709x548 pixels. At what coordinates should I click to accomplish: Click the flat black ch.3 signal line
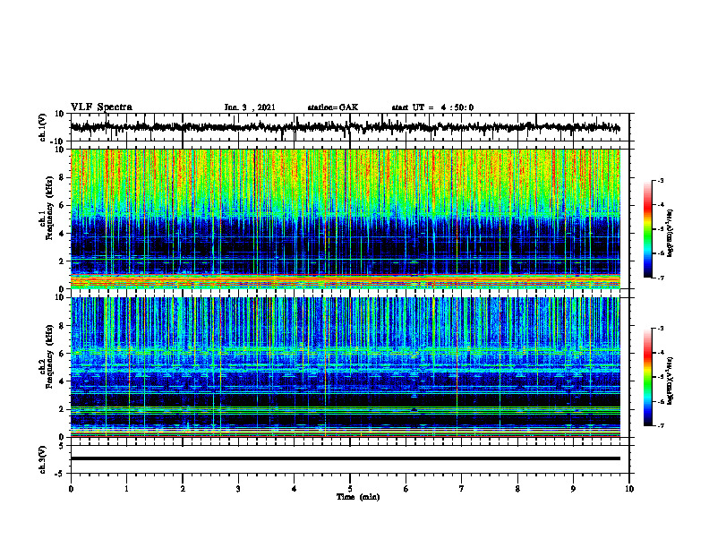point(346,458)
